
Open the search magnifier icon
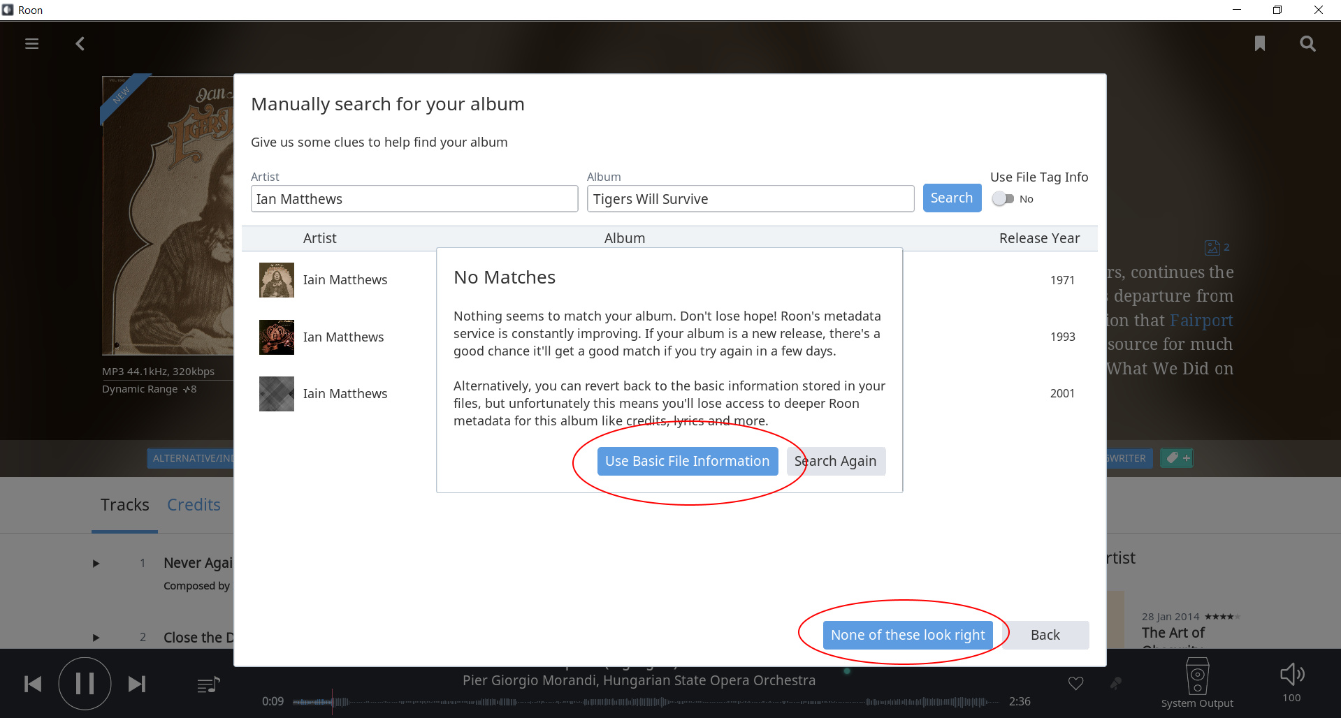click(1307, 44)
